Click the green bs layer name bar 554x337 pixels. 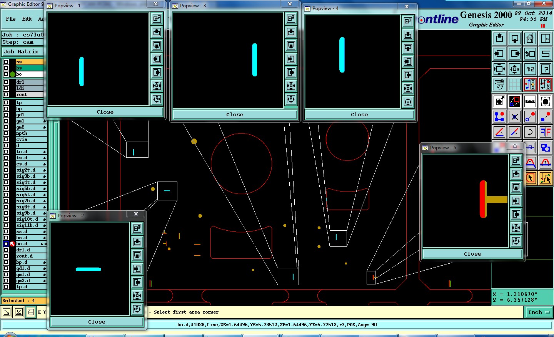pyautogui.click(x=30, y=68)
